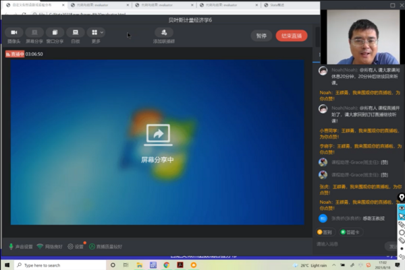The image size is (405, 270).
Task: Click the 签到 sign-in button in chat
Action: [325, 232]
